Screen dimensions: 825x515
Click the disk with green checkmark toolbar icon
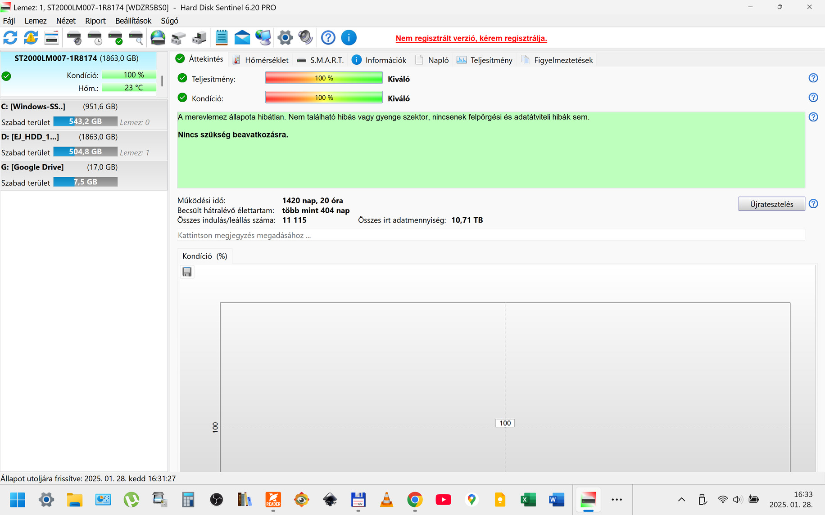pyautogui.click(x=115, y=38)
